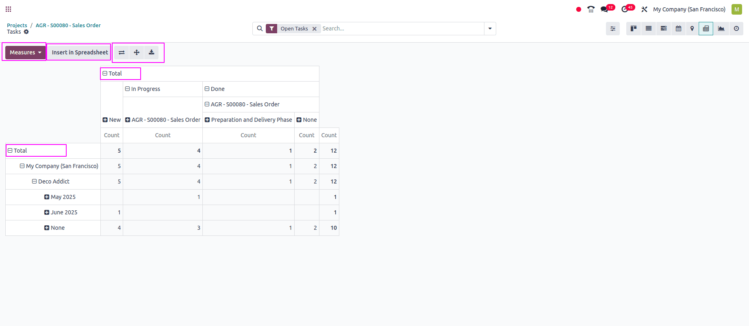
Task: Open the Tasks settings gear
Action: (26, 32)
